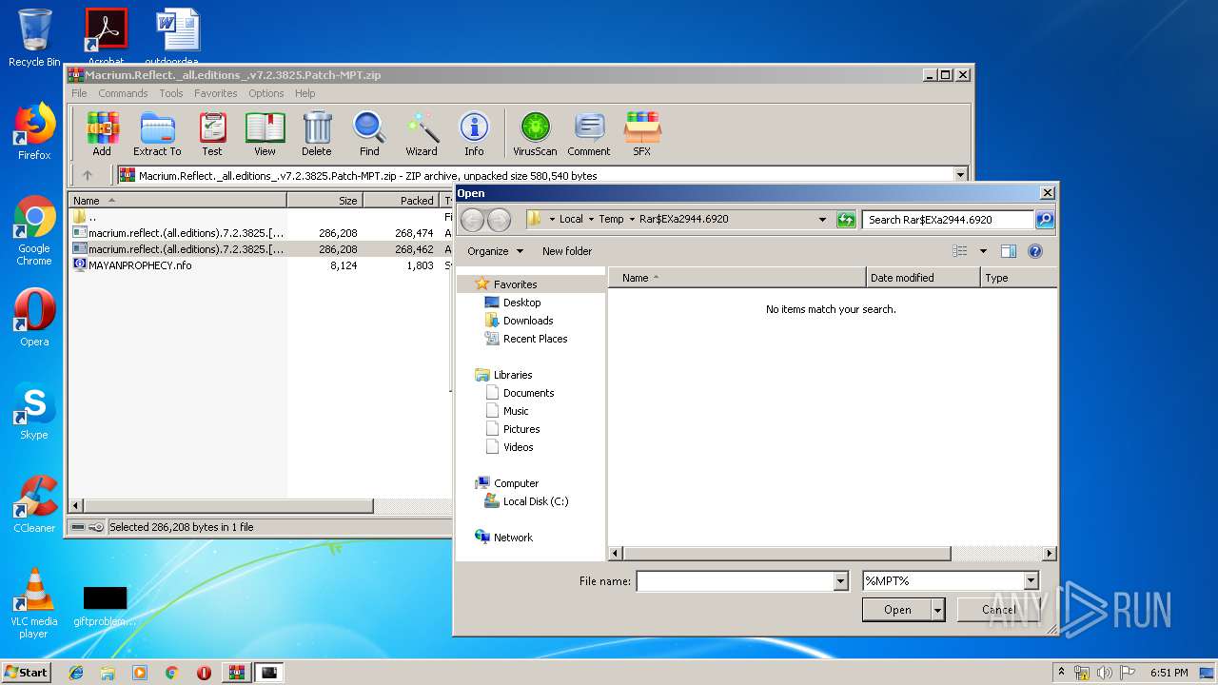Click New folder button
The width and height of the screenshot is (1218, 685).
tap(567, 251)
